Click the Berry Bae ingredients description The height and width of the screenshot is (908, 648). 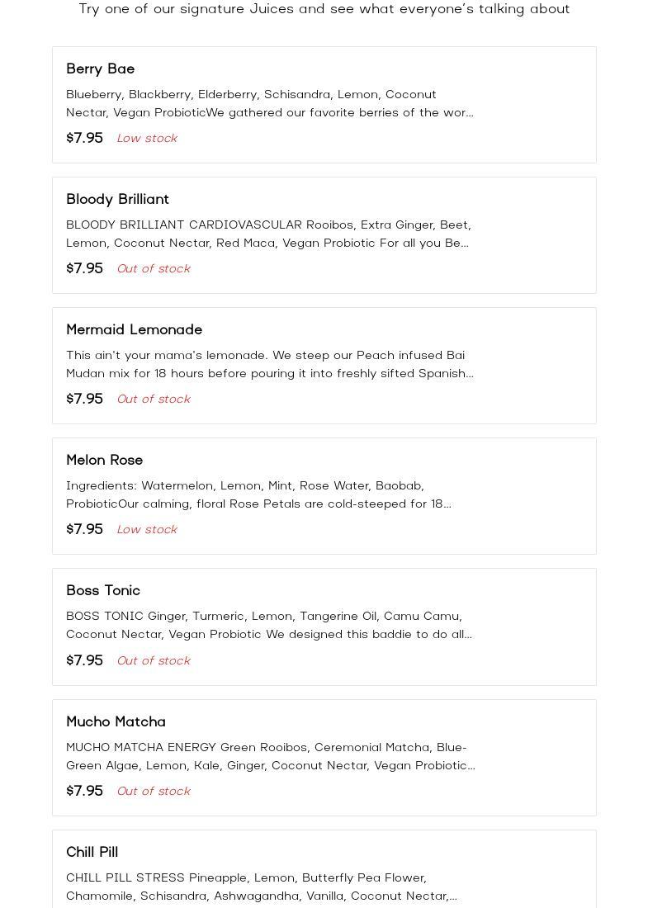(x=270, y=103)
